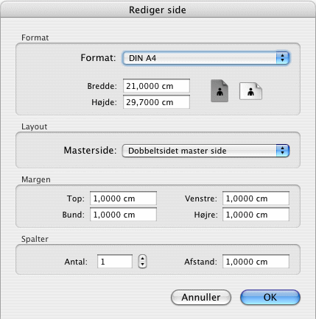
Task: Click the Bredde width field
Action: [156, 86]
